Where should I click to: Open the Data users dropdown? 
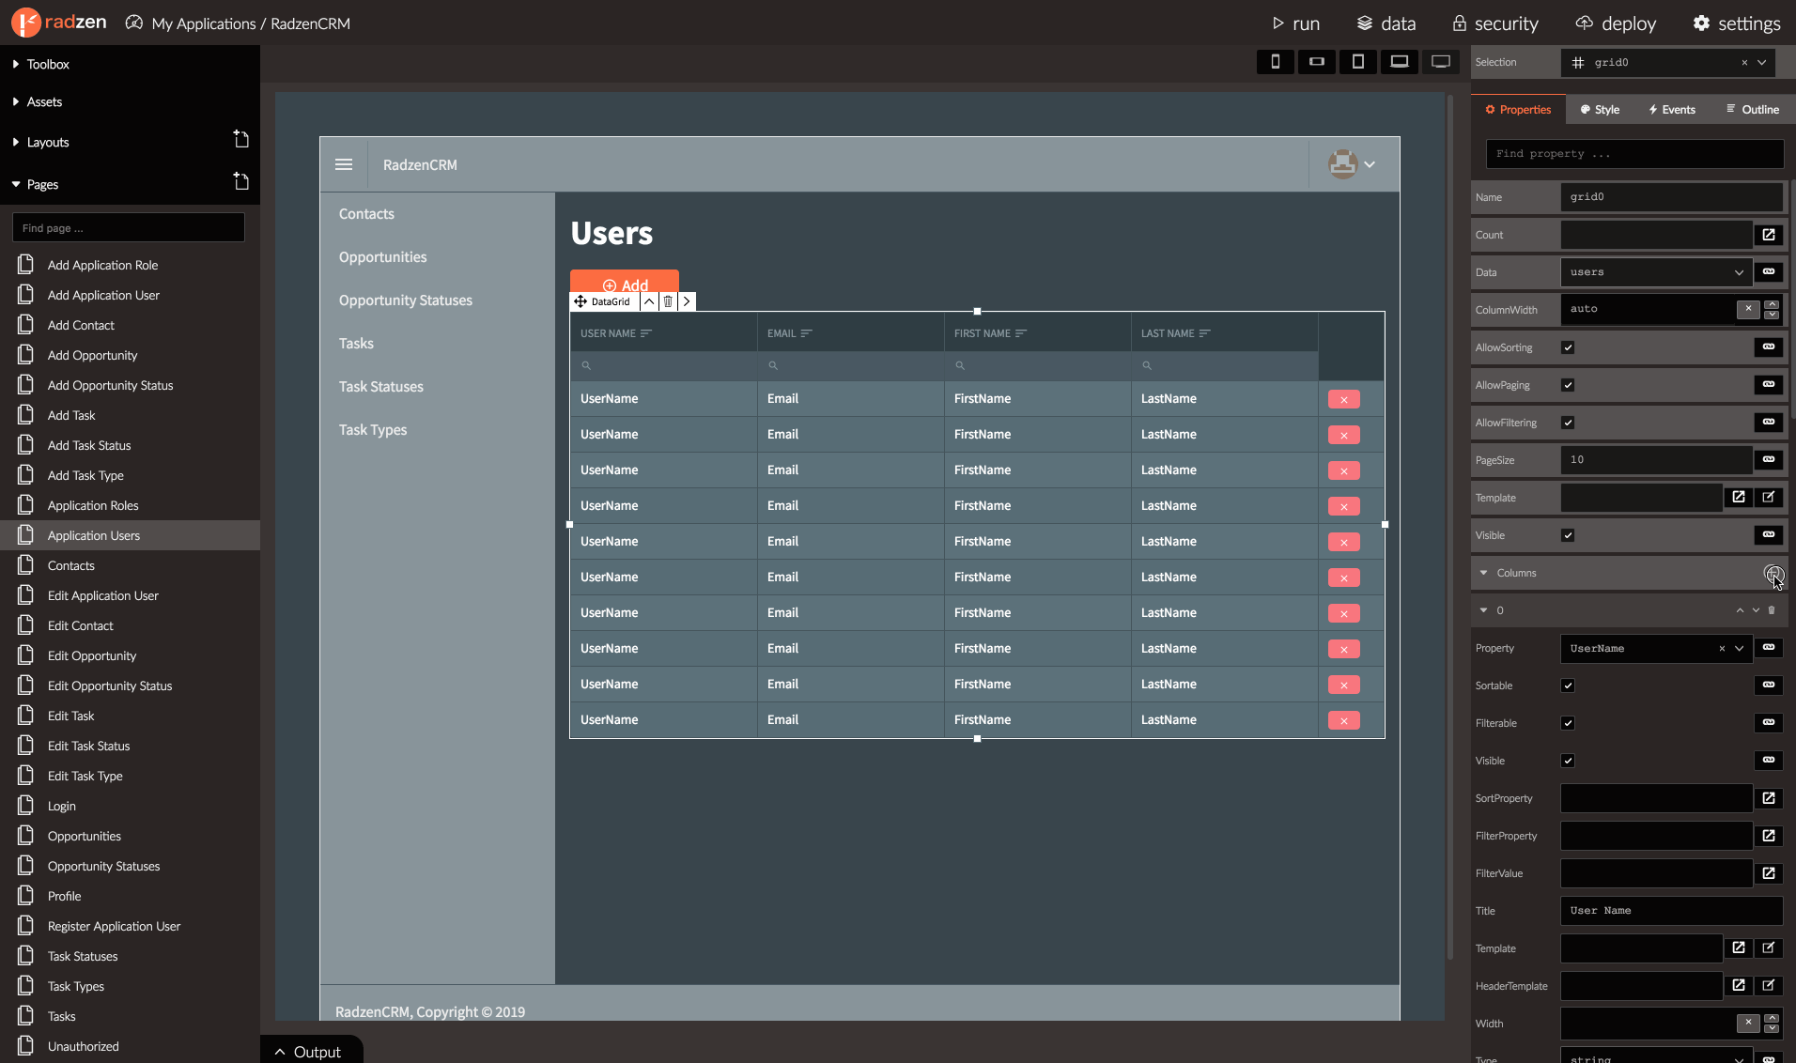tap(1739, 272)
